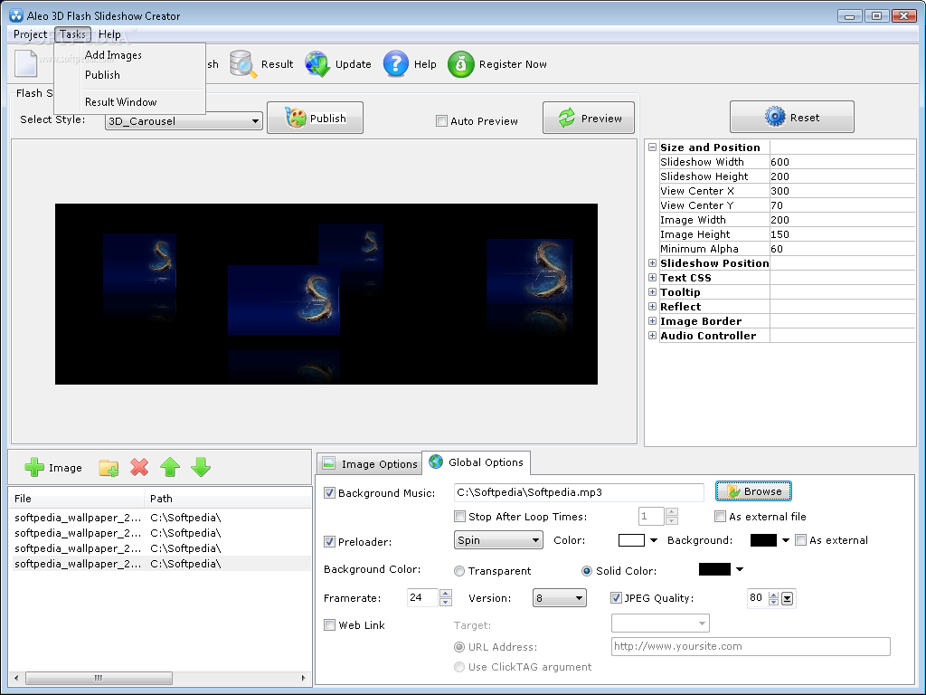Screen dimensions: 926x695
Task: Click the new project page icon
Action: pos(26,64)
